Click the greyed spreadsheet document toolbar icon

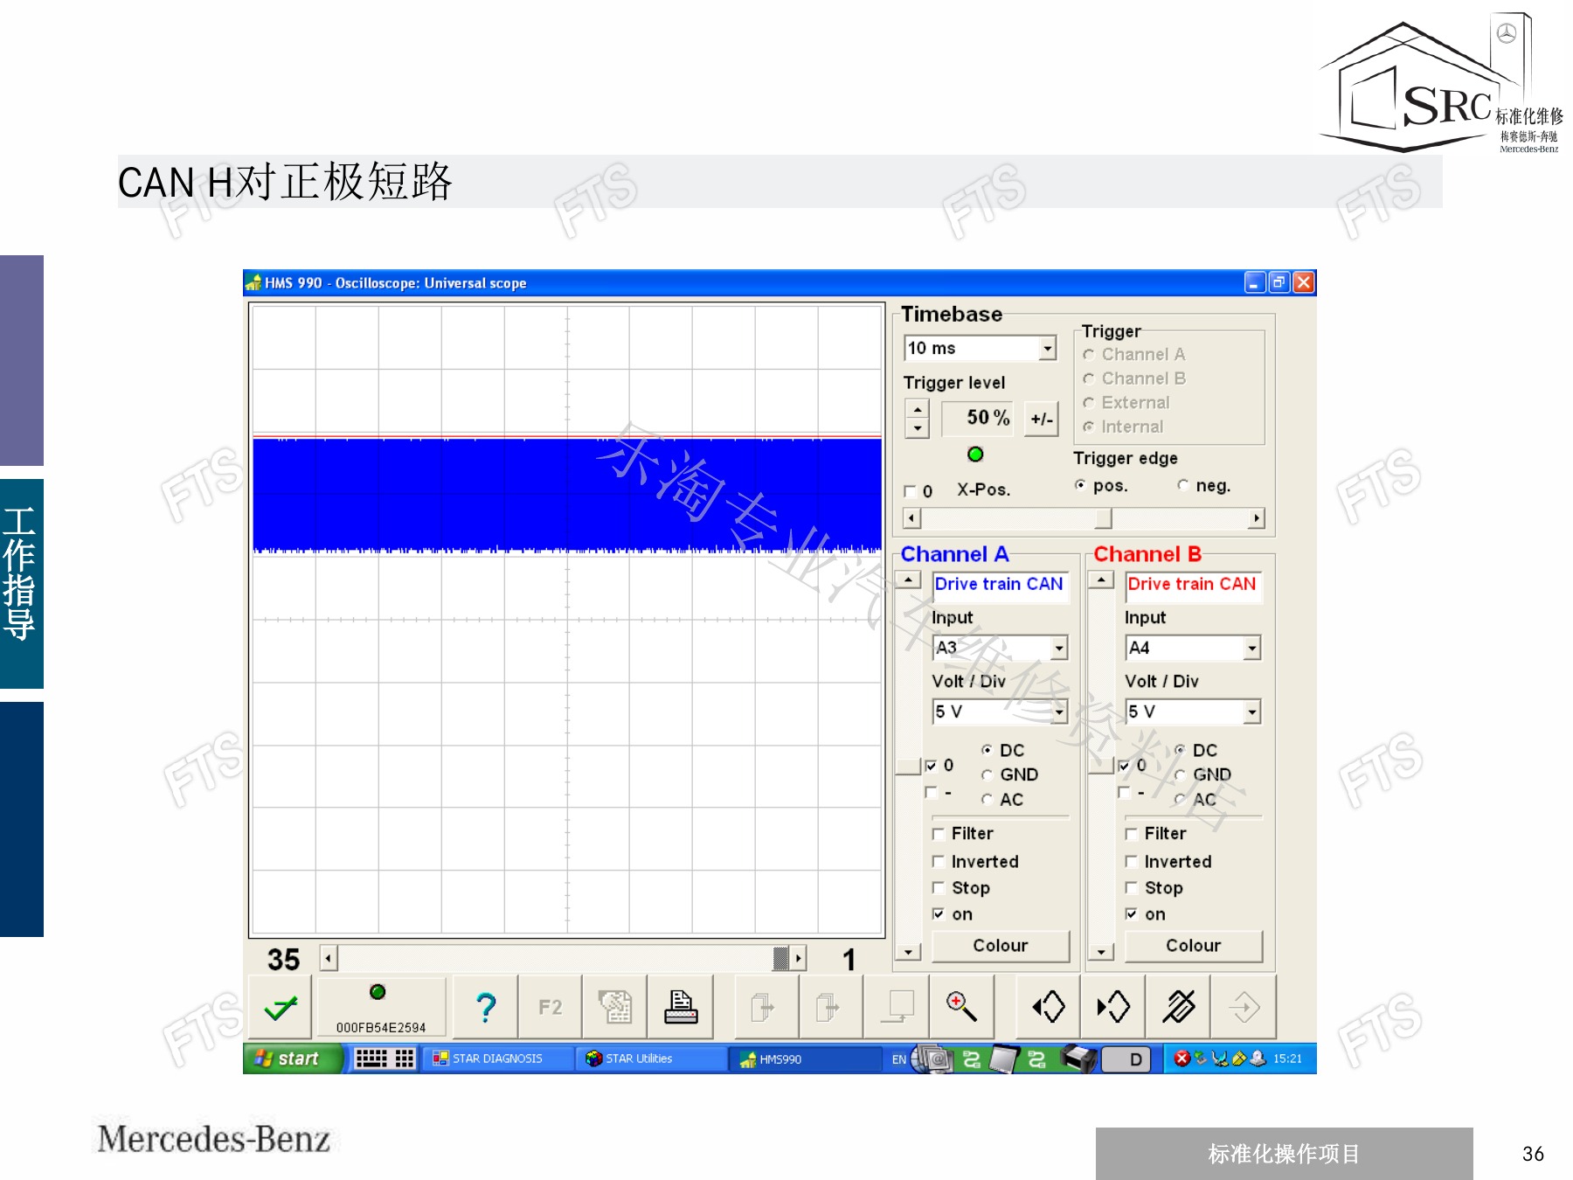[615, 1008]
